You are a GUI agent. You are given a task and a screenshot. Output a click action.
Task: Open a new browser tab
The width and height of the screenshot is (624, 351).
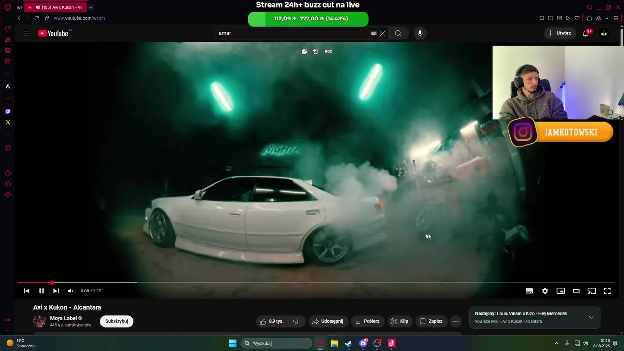(x=91, y=7)
